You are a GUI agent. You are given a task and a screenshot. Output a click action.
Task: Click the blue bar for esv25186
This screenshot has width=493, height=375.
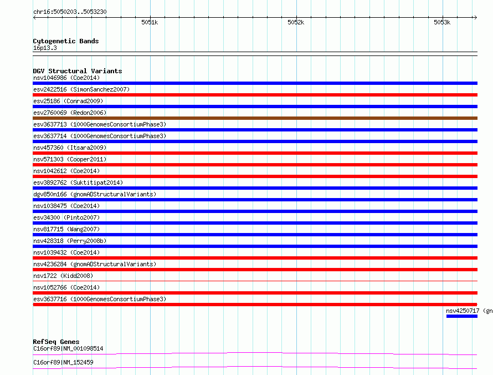pyautogui.click(x=255, y=107)
